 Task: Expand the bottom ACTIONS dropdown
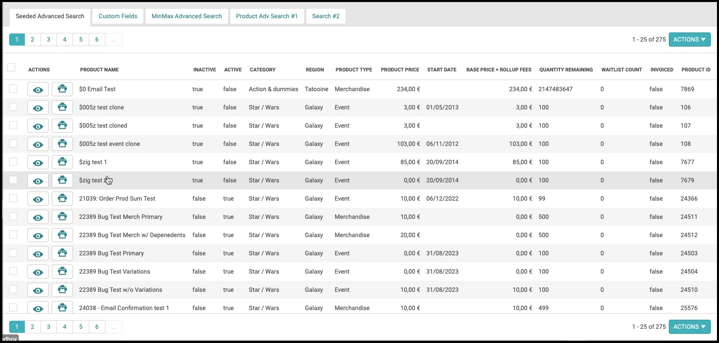(690, 327)
